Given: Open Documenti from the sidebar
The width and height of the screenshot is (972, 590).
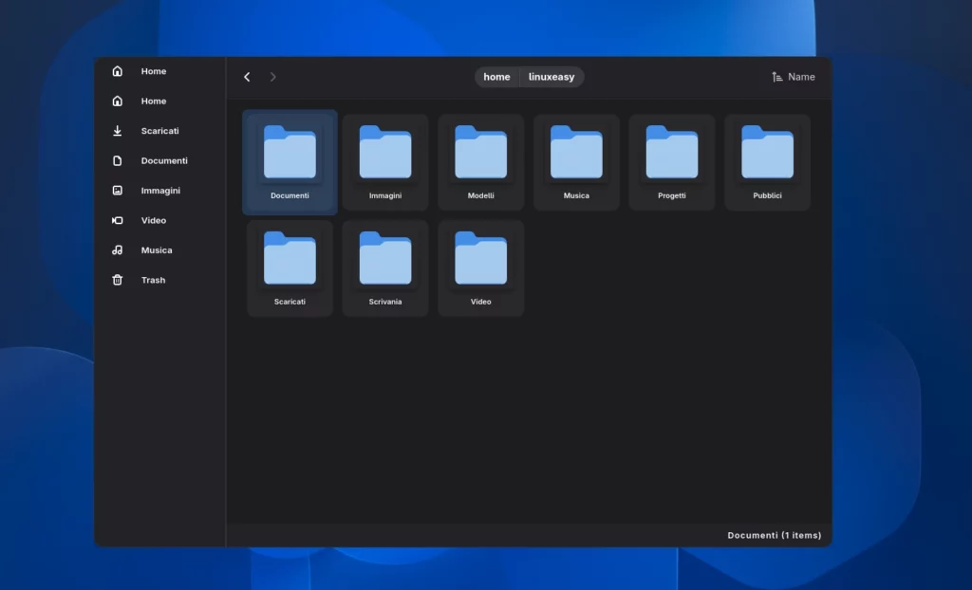Looking at the screenshot, I should [163, 160].
